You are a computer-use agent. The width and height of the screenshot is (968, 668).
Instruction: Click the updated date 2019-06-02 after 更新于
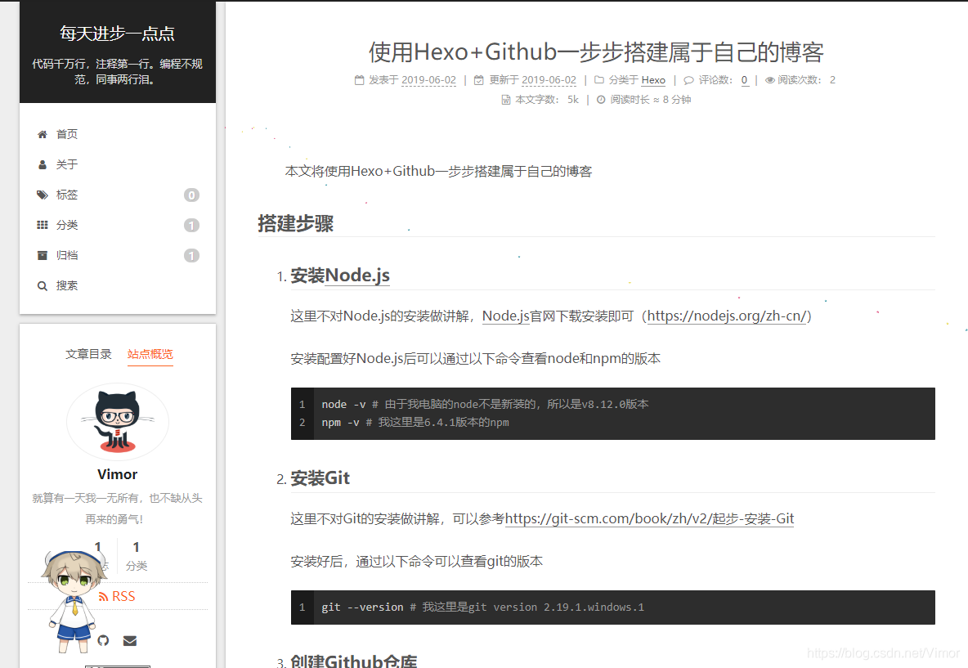click(549, 79)
